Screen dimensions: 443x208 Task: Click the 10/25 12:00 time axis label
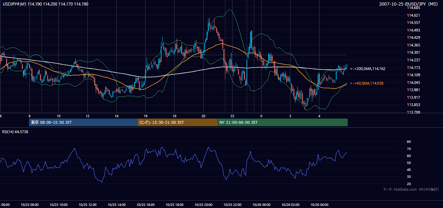point(87,205)
